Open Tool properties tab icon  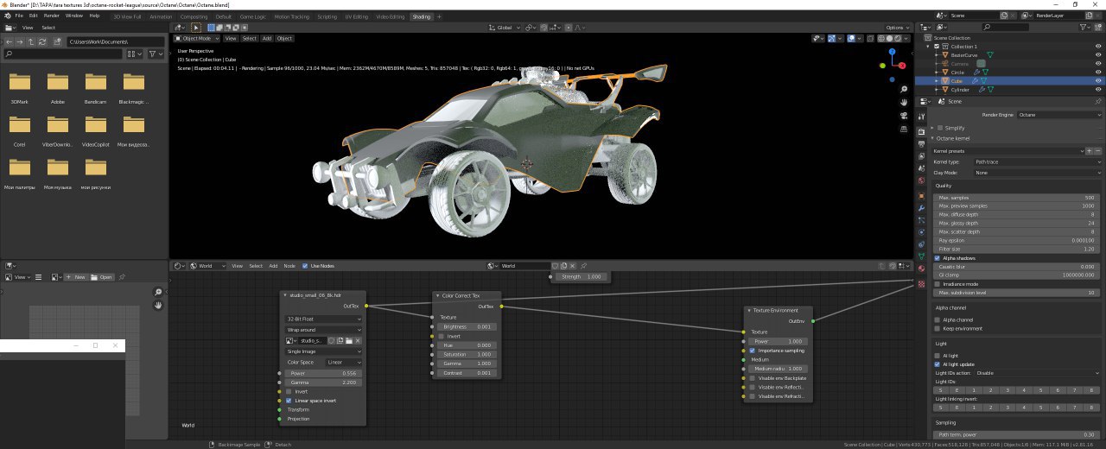[921, 118]
